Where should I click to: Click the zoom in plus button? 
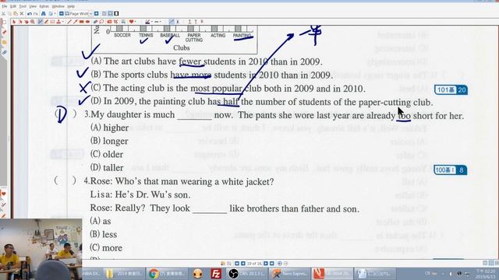point(96,14)
